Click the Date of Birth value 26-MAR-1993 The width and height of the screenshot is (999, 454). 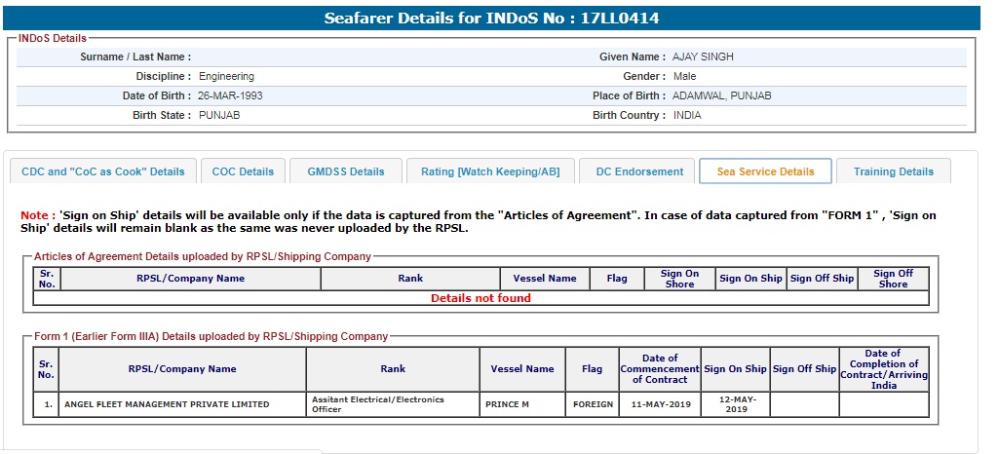coord(230,96)
